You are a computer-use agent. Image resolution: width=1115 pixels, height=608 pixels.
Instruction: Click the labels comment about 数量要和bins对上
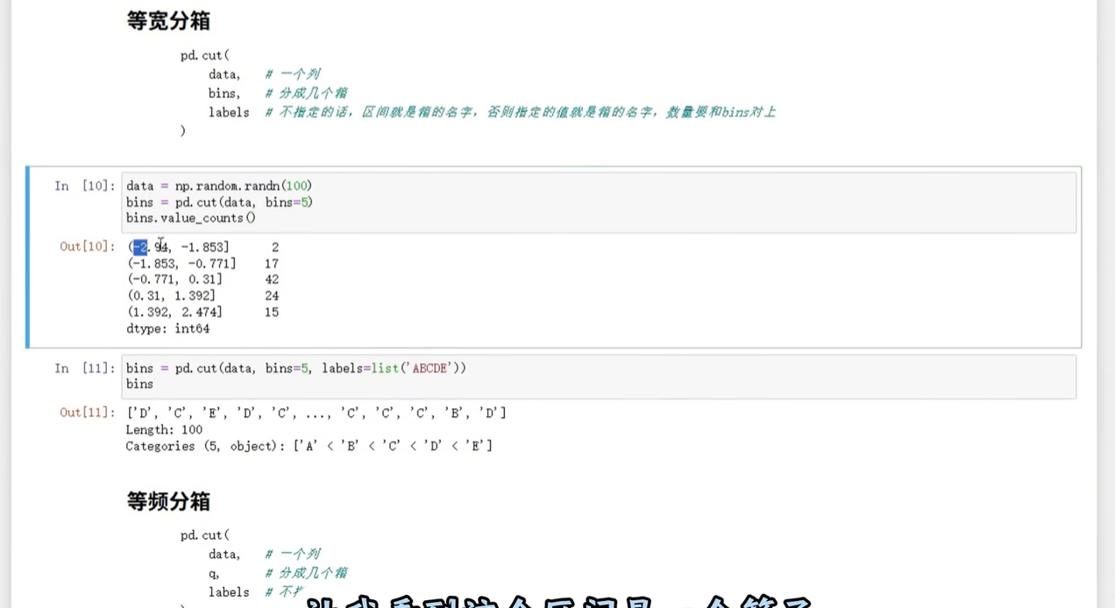(x=520, y=112)
